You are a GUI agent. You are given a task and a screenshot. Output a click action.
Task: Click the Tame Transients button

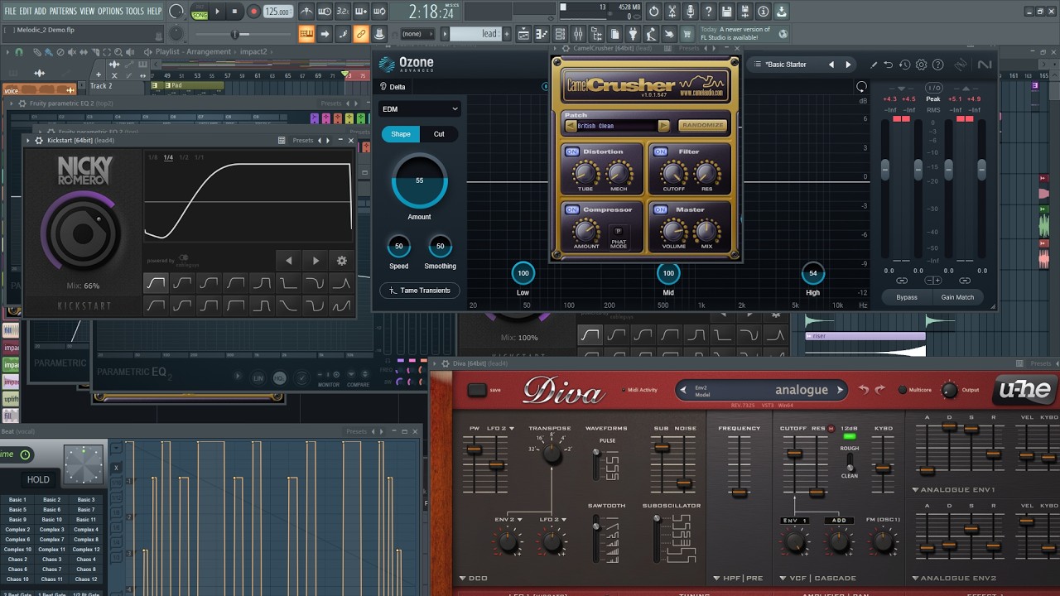(420, 291)
